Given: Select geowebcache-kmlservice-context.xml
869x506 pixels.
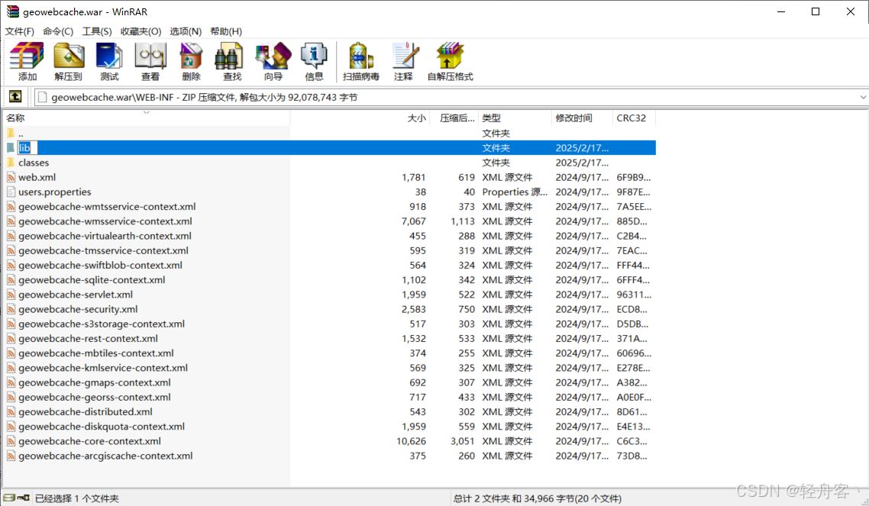Looking at the screenshot, I should (103, 368).
